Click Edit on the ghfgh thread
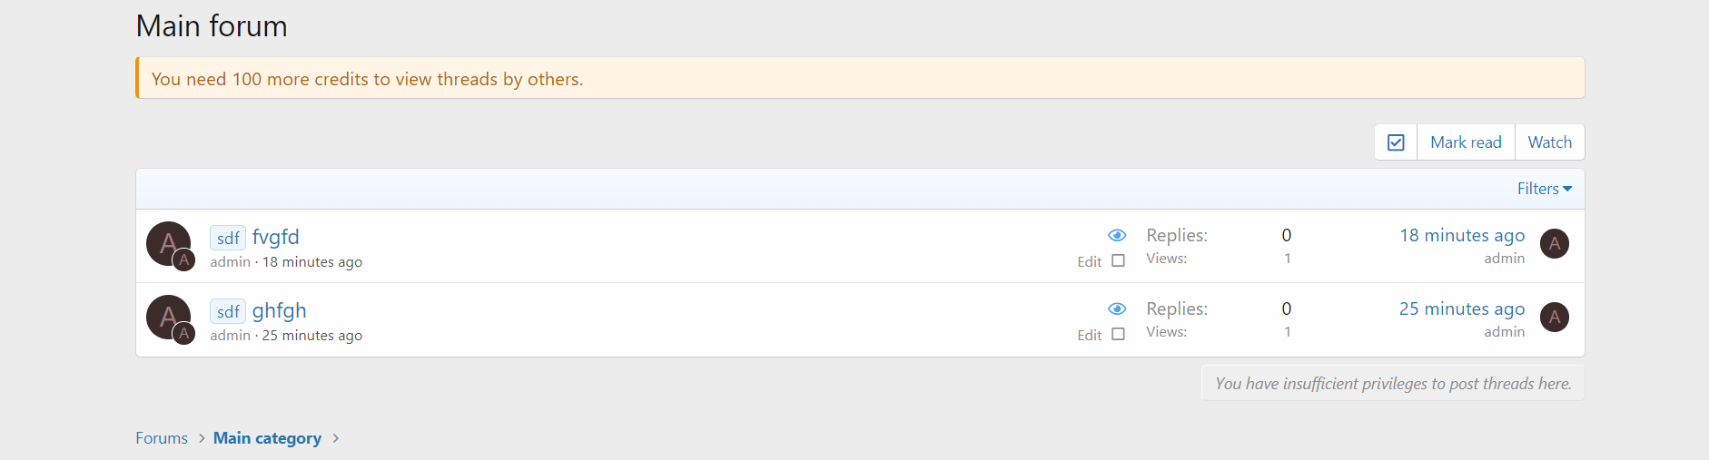This screenshot has height=460, width=1709. point(1089,335)
